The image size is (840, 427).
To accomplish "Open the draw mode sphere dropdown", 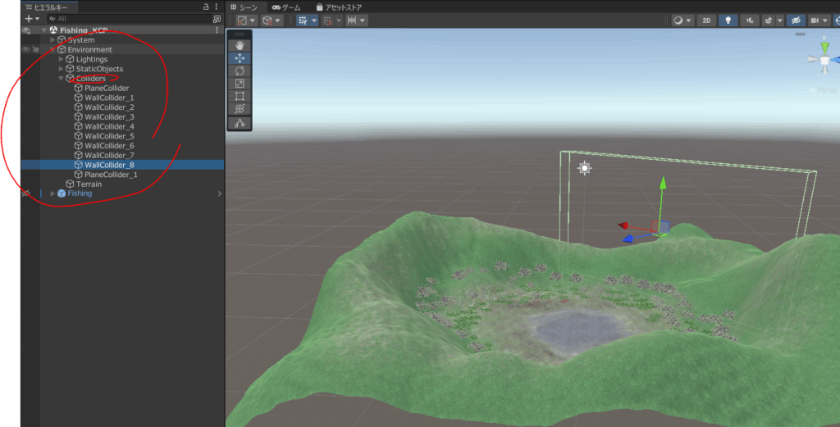I will click(x=682, y=20).
